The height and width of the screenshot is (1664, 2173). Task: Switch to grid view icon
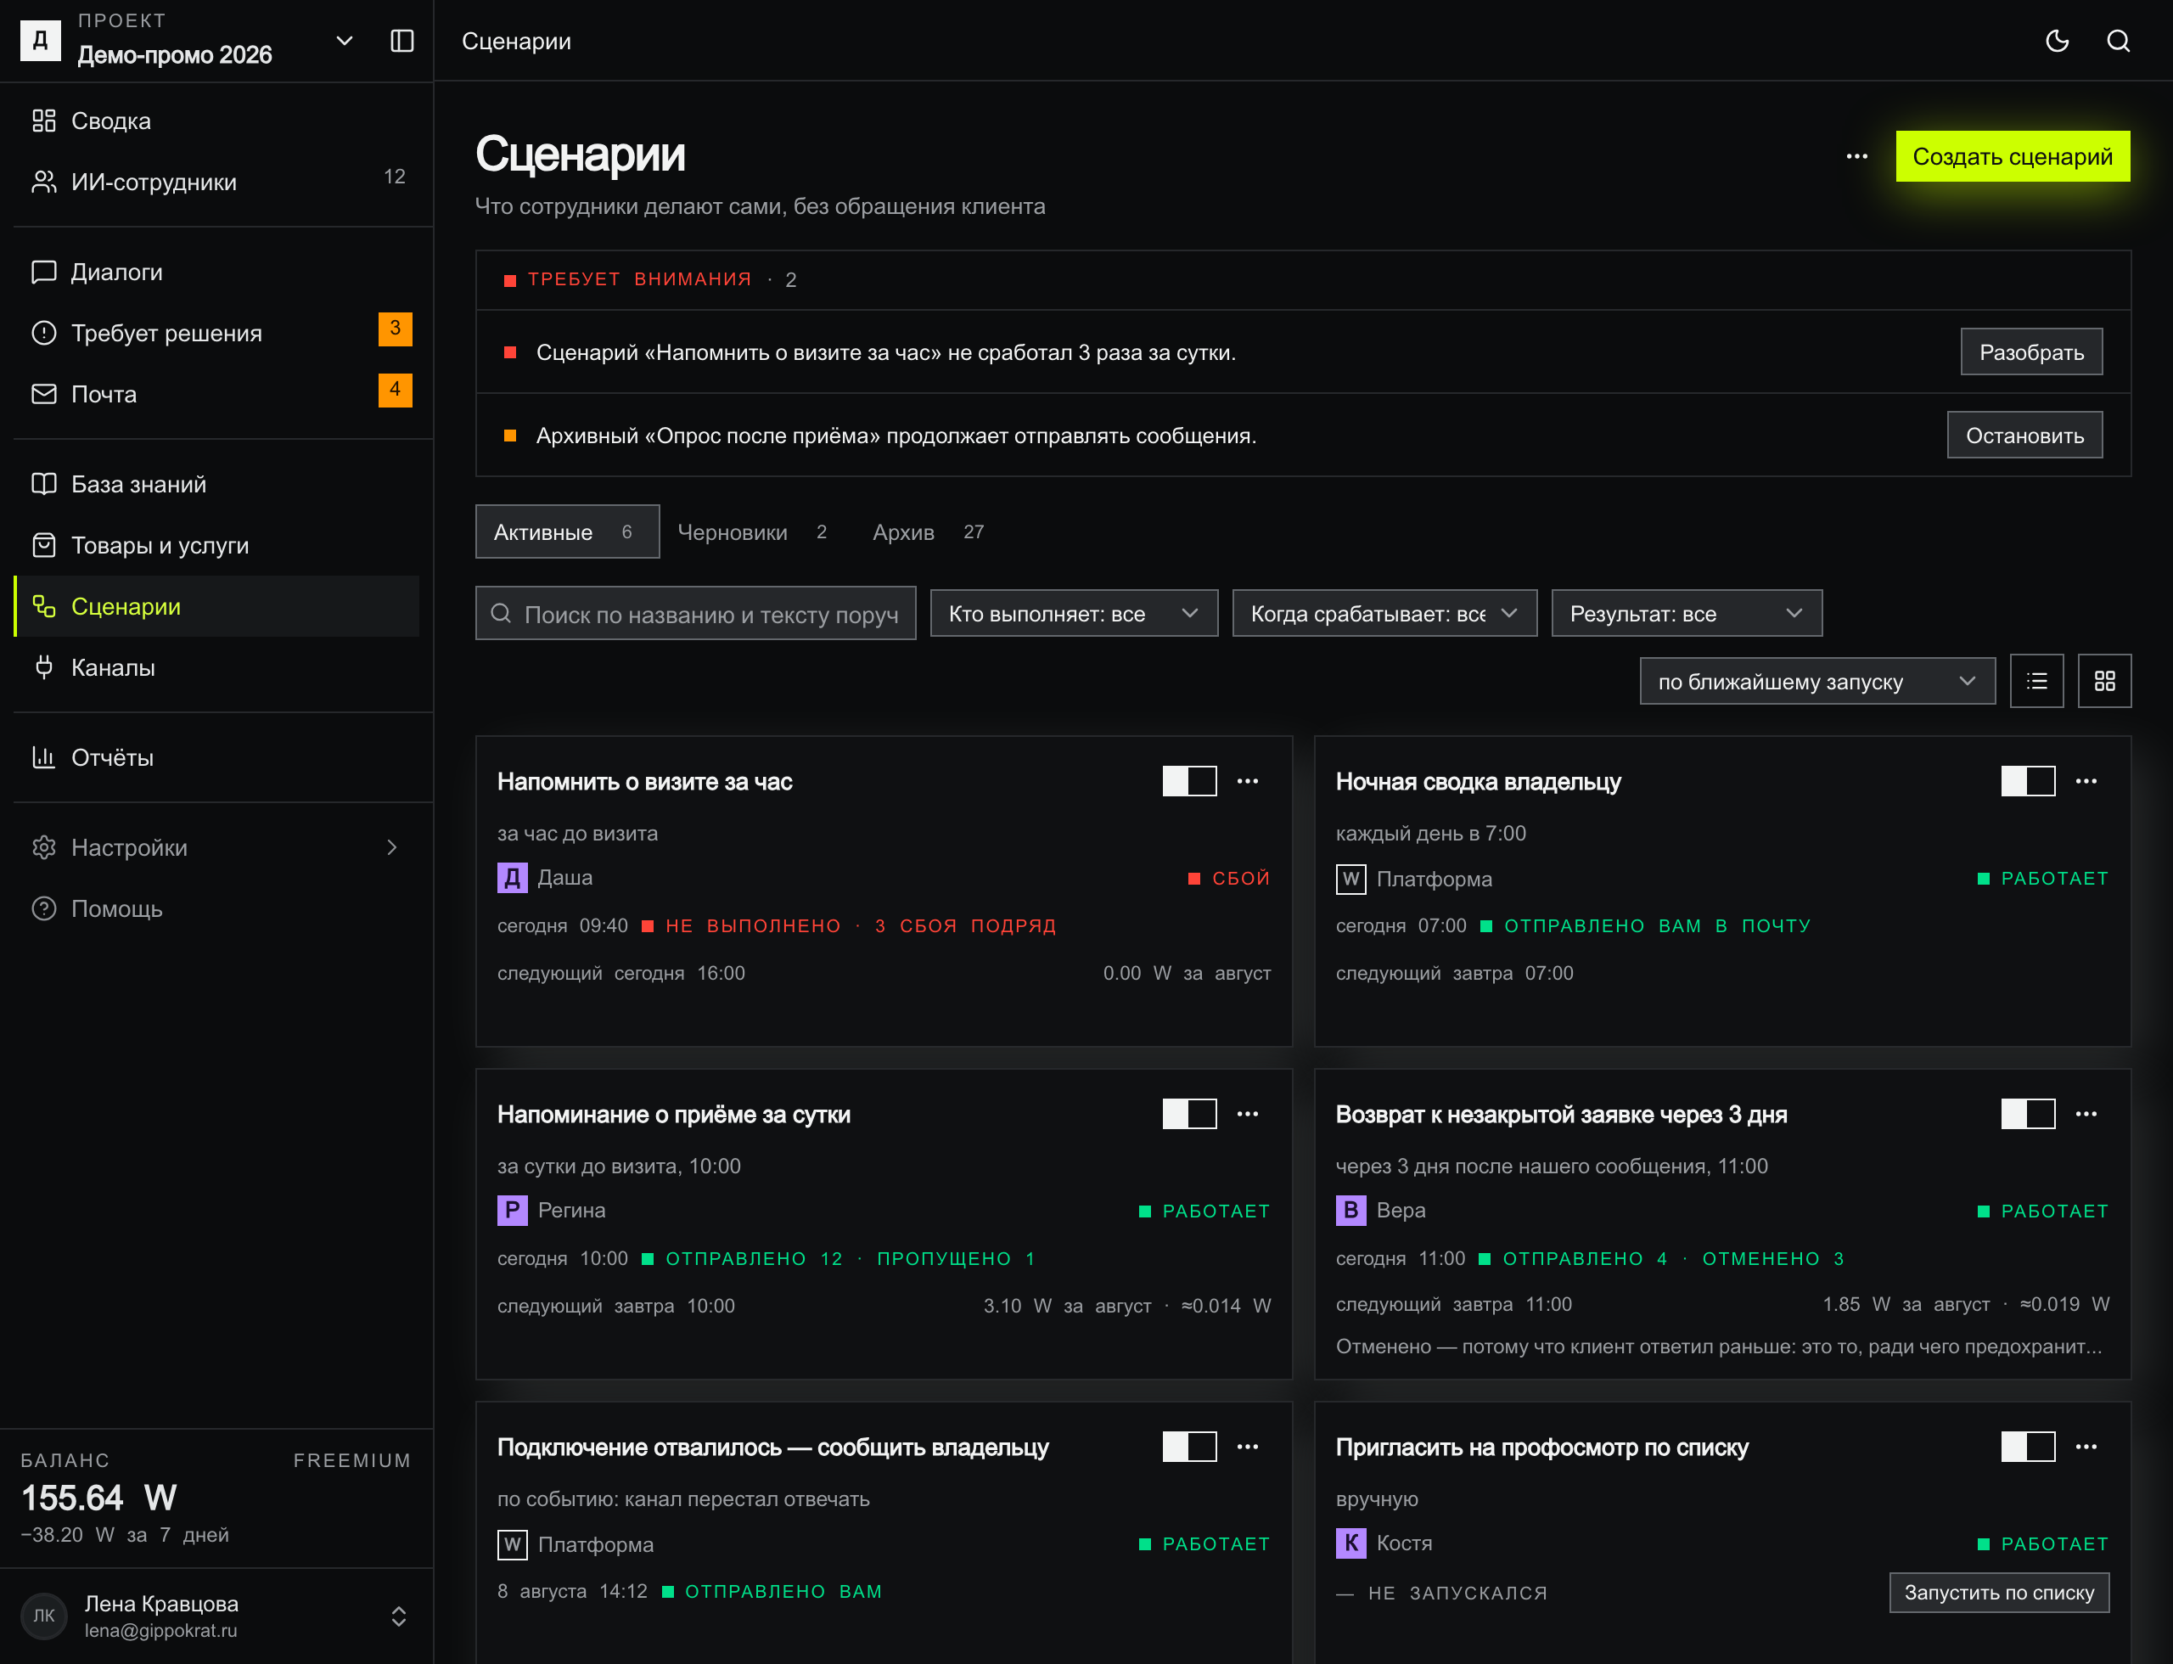(2104, 682)
